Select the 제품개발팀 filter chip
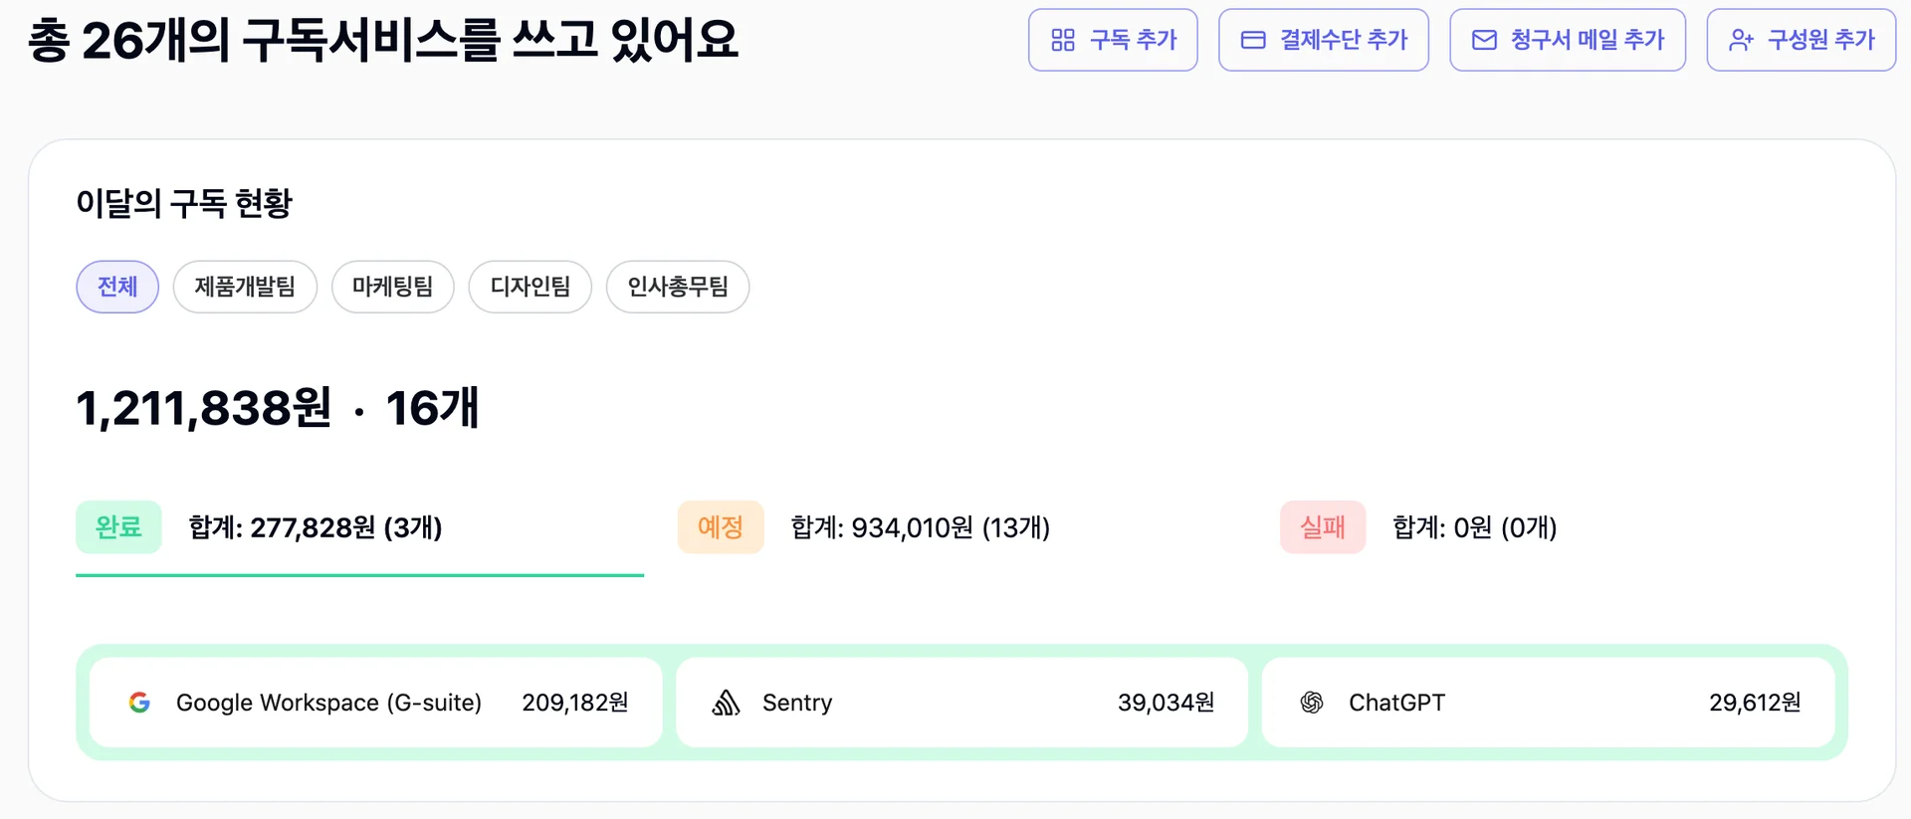This screenshot has width=1911, height=819. [x=245, y=287]
